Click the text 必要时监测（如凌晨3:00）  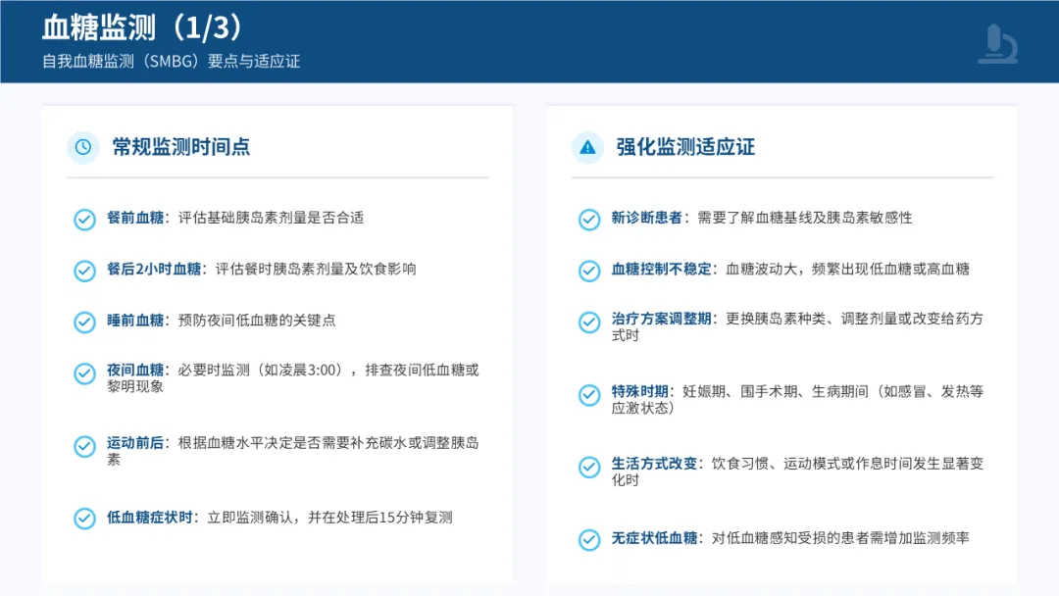pos(261,370)
